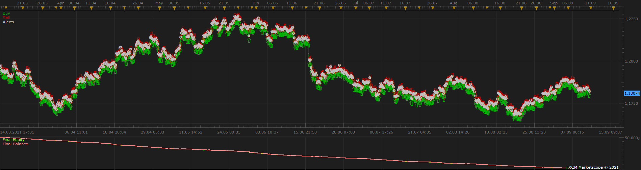
Task: Select the marker under the 21.03 date
Action: [x=22, y=8]
